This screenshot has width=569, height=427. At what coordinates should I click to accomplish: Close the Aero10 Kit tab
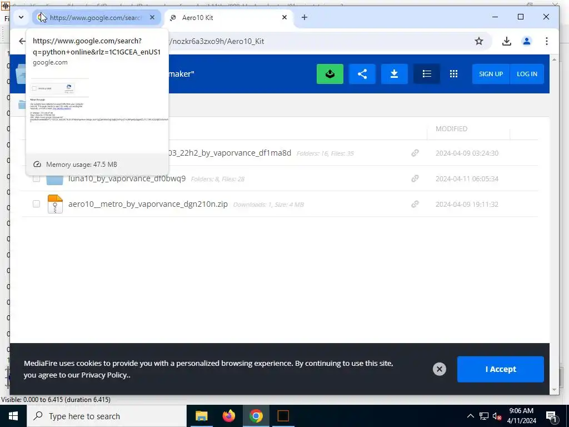coord(284,17)
